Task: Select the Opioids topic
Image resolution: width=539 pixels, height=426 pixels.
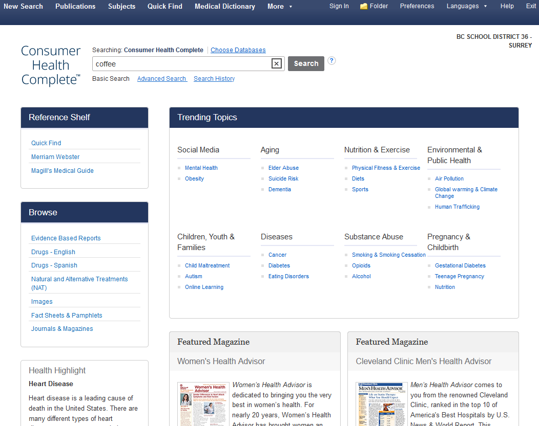Action: (361, 265)
